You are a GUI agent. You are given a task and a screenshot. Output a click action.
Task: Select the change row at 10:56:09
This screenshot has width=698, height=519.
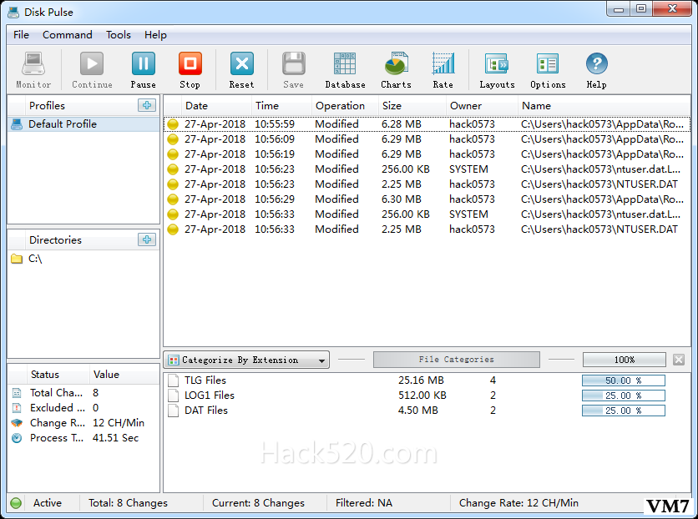click(427, 139)
